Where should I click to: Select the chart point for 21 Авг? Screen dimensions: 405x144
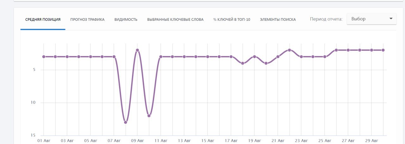click(278, 57)
